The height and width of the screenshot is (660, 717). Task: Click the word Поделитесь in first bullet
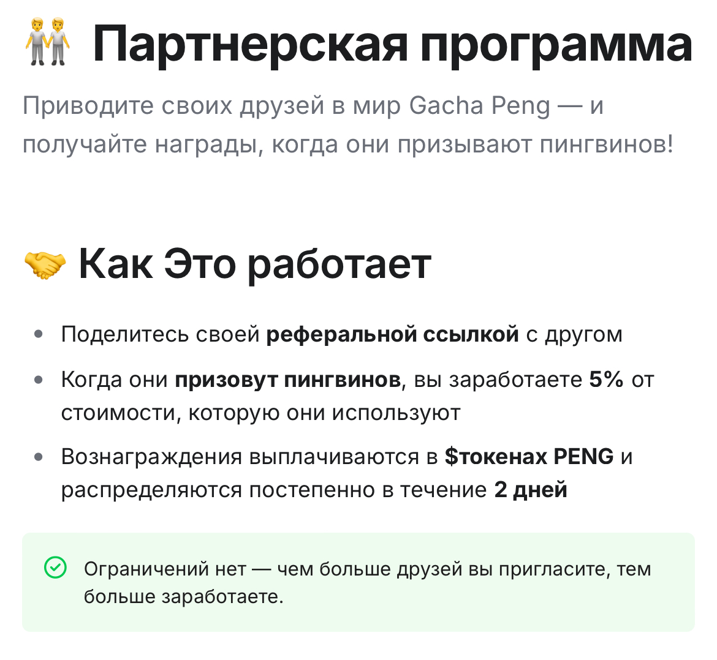click(x=125, y=335)
